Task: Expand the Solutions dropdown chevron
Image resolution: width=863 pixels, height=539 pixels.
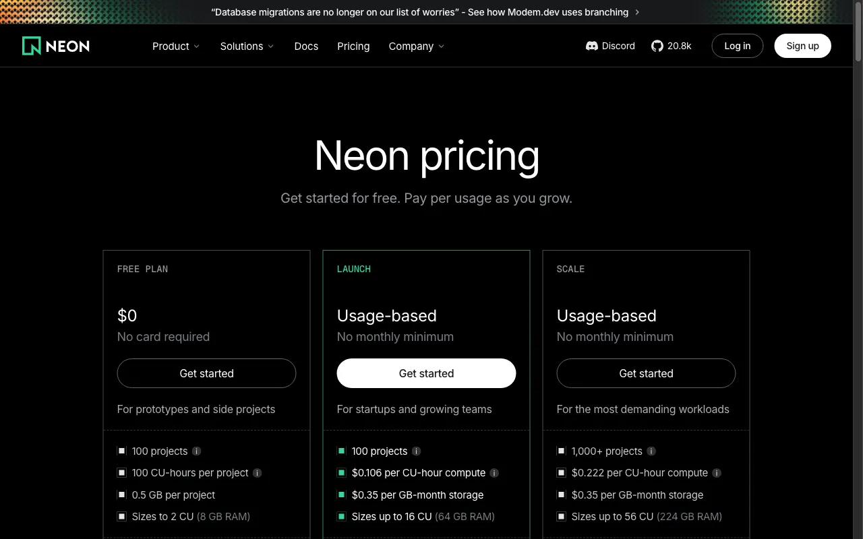Action: click(x=270, y=46)
